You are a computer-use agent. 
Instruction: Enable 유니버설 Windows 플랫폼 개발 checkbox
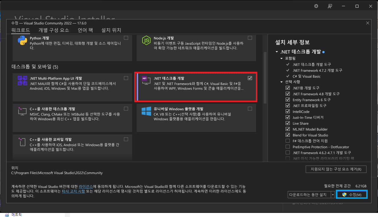tap(250, 108)
